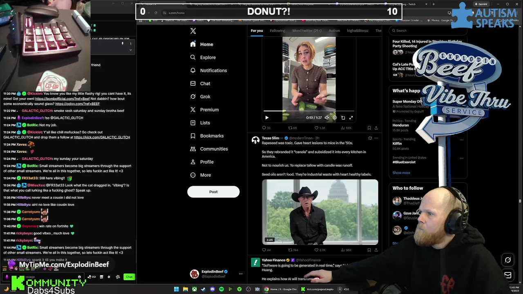
Task: Seek on the cucumber video progress bar
Action: coord(309,111)
